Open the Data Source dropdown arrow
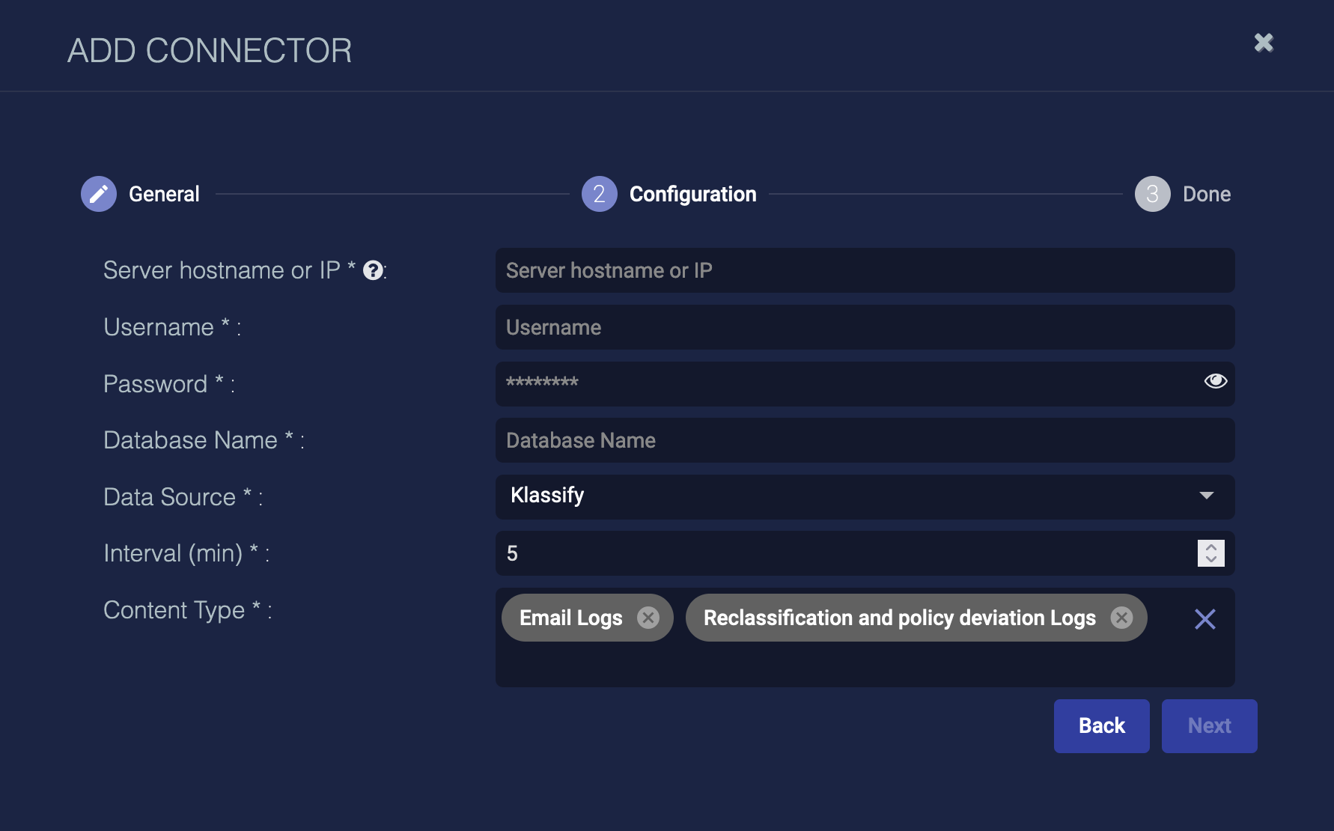Image resolution: width=1334 pixels, height=831 pixels. (x=1206, y=496)
